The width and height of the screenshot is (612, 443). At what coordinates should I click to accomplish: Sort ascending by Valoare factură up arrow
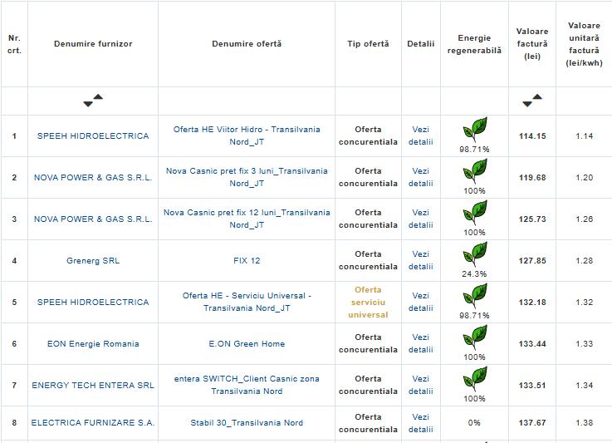[x=536, y=97]
